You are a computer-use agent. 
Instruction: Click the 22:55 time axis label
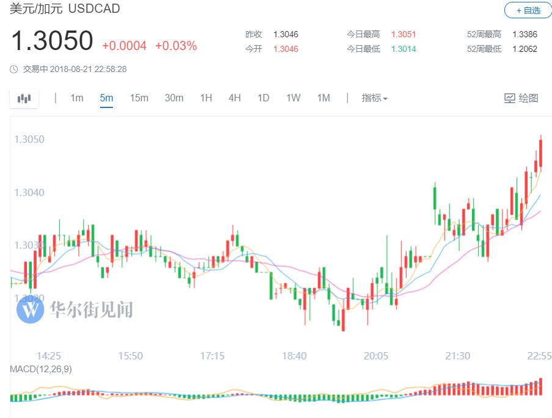[540, 356]
